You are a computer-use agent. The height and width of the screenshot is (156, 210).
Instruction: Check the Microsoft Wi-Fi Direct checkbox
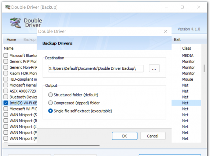6,109
